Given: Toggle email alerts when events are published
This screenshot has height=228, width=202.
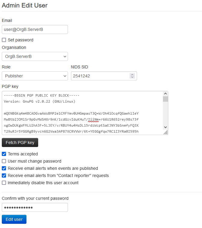Looking at the screenshot, I should click(4, 168).
